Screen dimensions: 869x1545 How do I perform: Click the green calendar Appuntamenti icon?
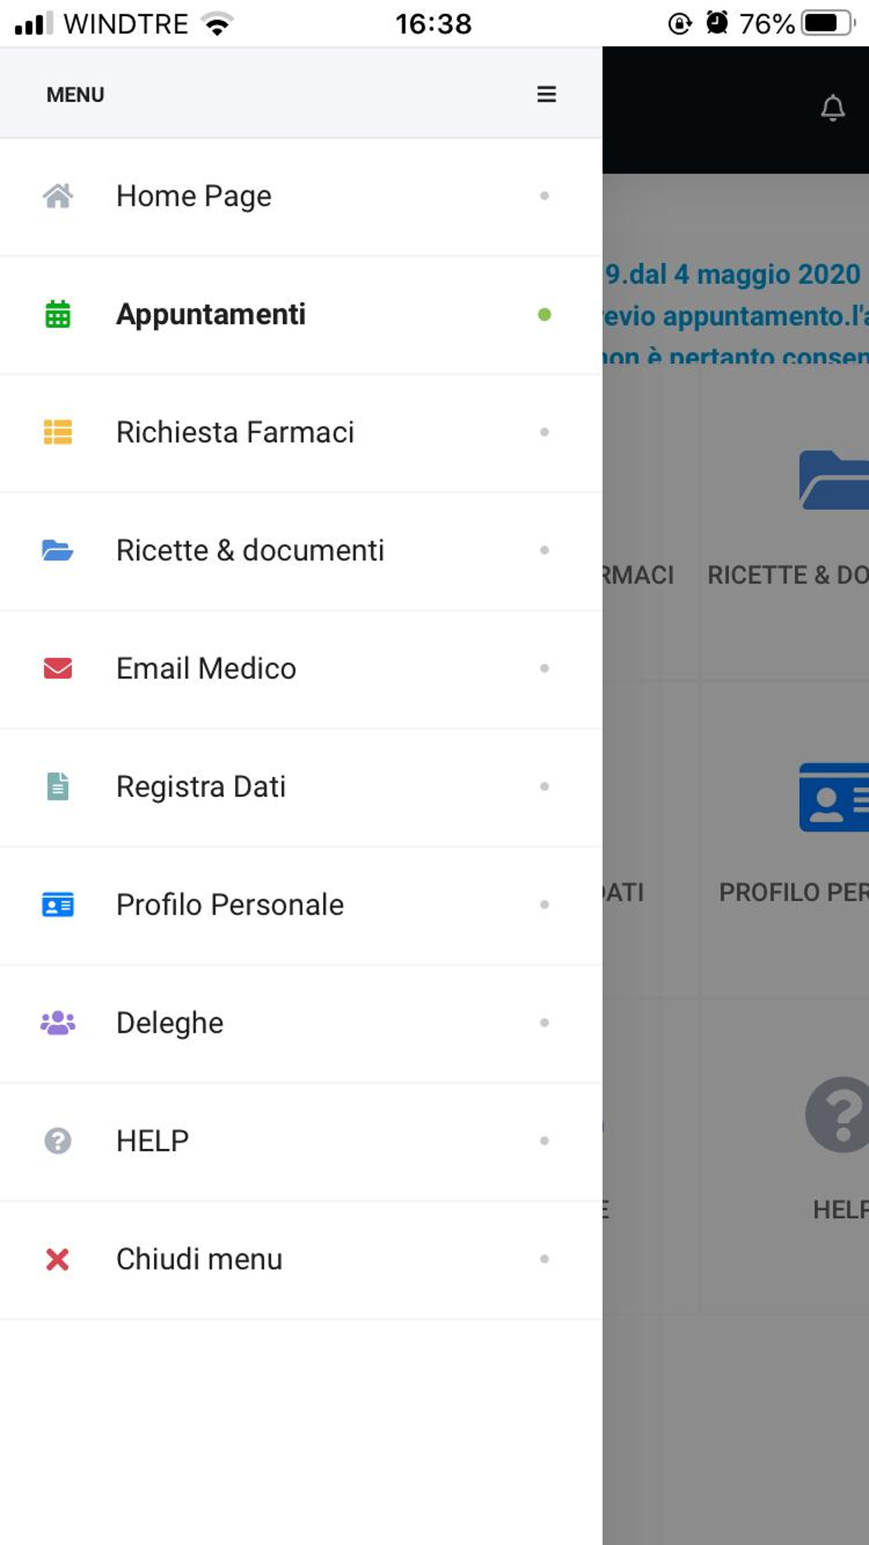57,314
